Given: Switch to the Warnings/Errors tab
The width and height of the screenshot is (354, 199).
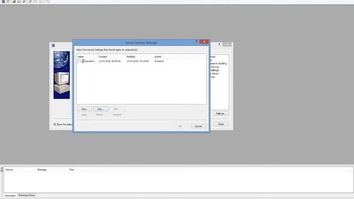Looking at the screenshot, I should (x=27, y=195).
